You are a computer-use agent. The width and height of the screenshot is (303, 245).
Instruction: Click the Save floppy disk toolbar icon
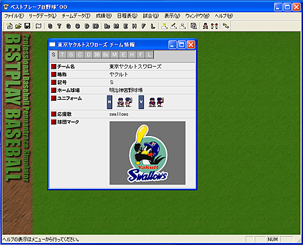[x=28, y=26]
